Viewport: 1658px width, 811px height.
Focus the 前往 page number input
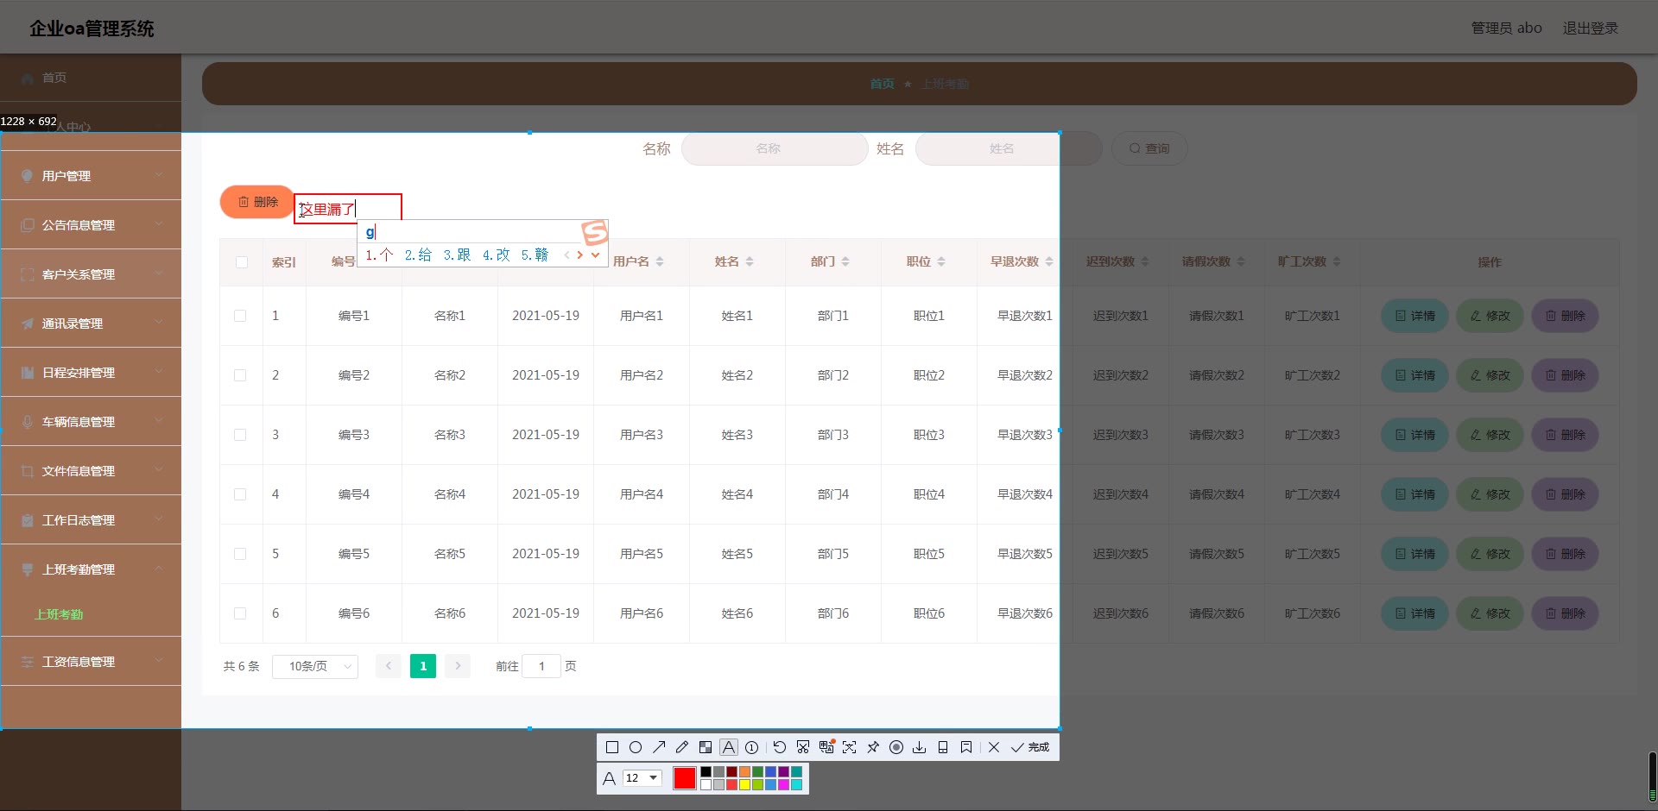(x=541, y=666)
